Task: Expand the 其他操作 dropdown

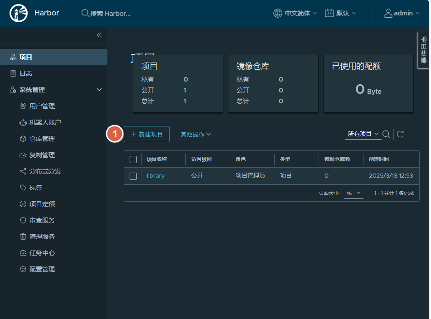Action: (x=196, y=135)
